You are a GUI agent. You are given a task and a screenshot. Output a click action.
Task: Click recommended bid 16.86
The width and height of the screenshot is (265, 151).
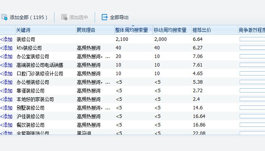[x=199, y=125]
